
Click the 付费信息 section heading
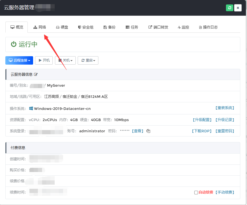(18, 148)
